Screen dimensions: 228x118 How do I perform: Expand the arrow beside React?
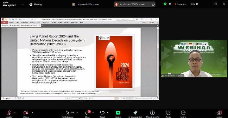(x=107, y=113)
